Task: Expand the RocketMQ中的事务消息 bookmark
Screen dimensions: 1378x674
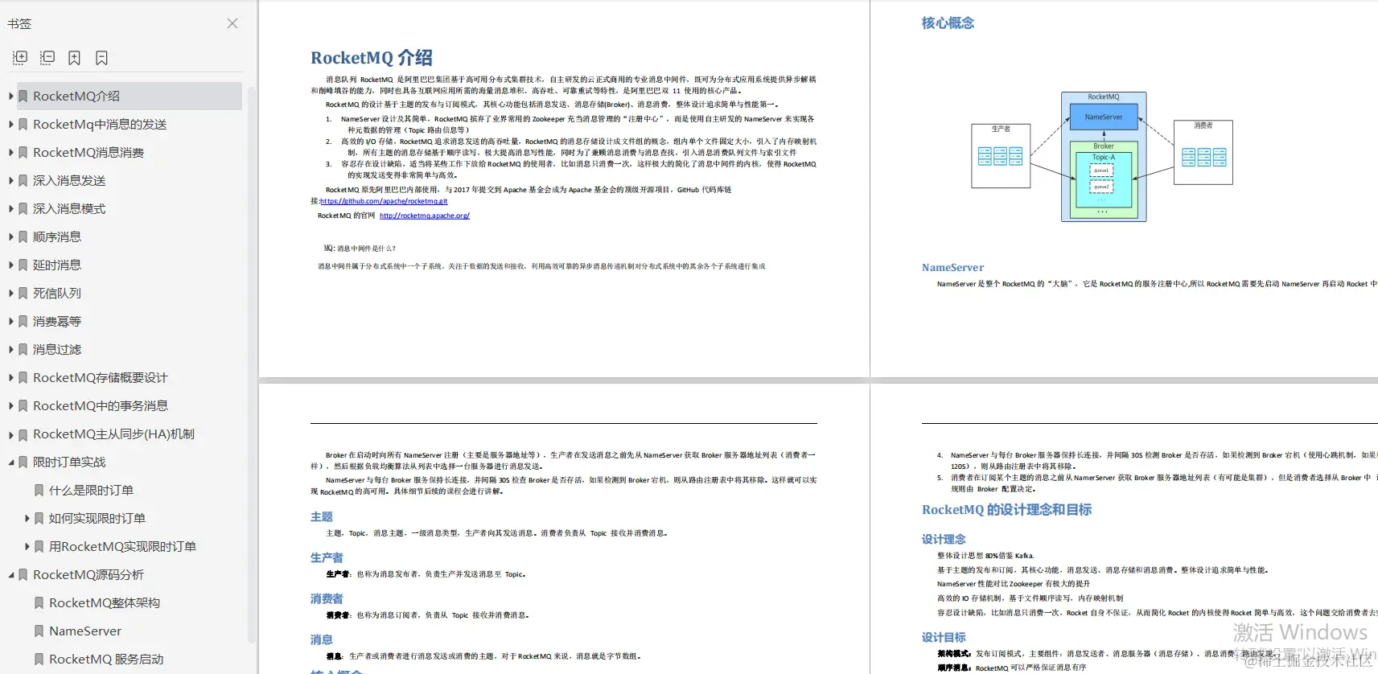Action: [11, 405]
